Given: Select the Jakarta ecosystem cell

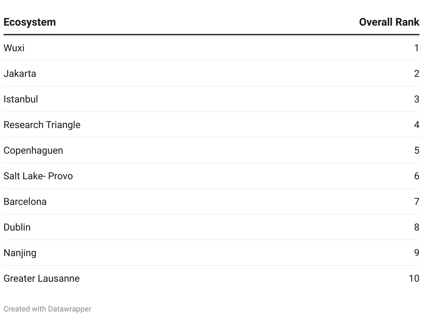Looking at the screenshot, I should 20,73.
